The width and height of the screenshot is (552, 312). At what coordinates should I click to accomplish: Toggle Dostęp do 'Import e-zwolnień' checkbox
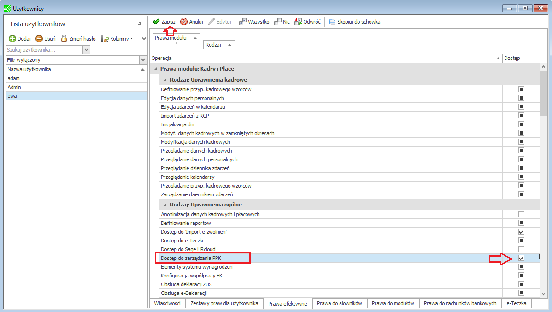pos(522,232)
